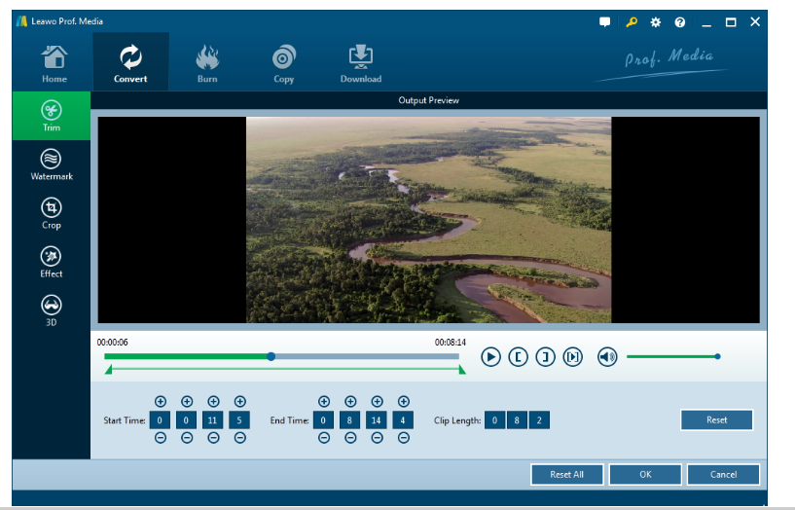Click the volume slider track
The height and width of the screenshot is (510, 795).
(671, 356)
